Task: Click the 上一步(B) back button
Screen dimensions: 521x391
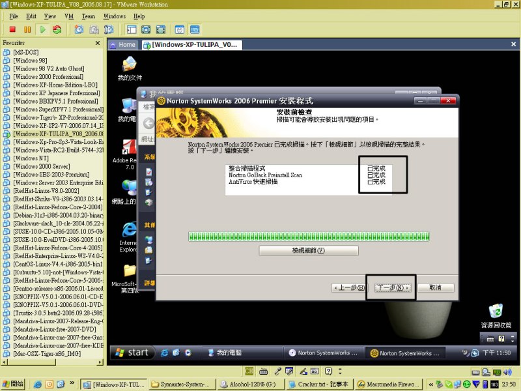Action: pos(349,287)
